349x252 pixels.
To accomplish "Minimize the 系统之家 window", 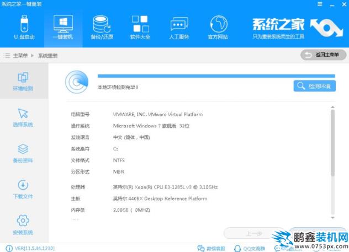I will click(332, 4).
